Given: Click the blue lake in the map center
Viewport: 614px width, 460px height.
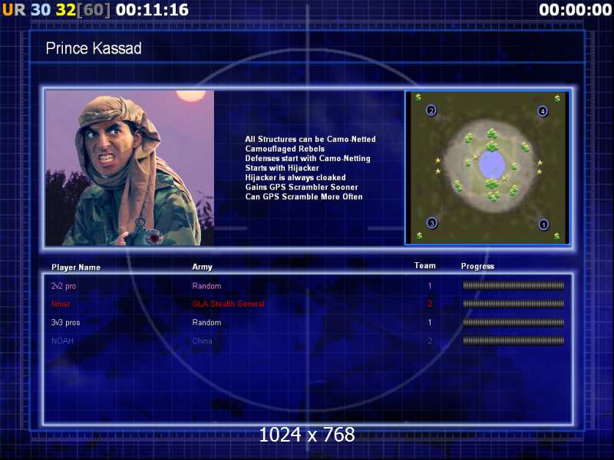Looking at the screenshot, I should coord(492,164).
